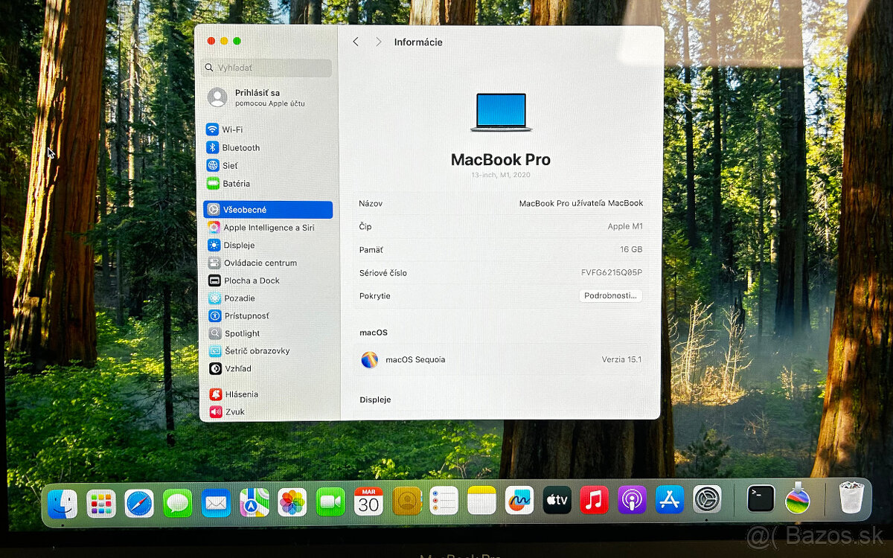Viewport: 893px width, 558px height.
Task: Open Plocha a Dock settings
Action: (252, 280)
